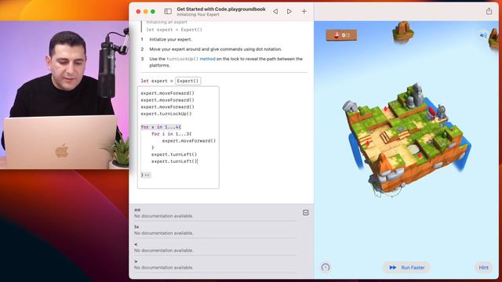Click the expert.turnLockUp() code line
Image resolution: width=502 pixels, height=282 pixels.
[x=166, y=114]
